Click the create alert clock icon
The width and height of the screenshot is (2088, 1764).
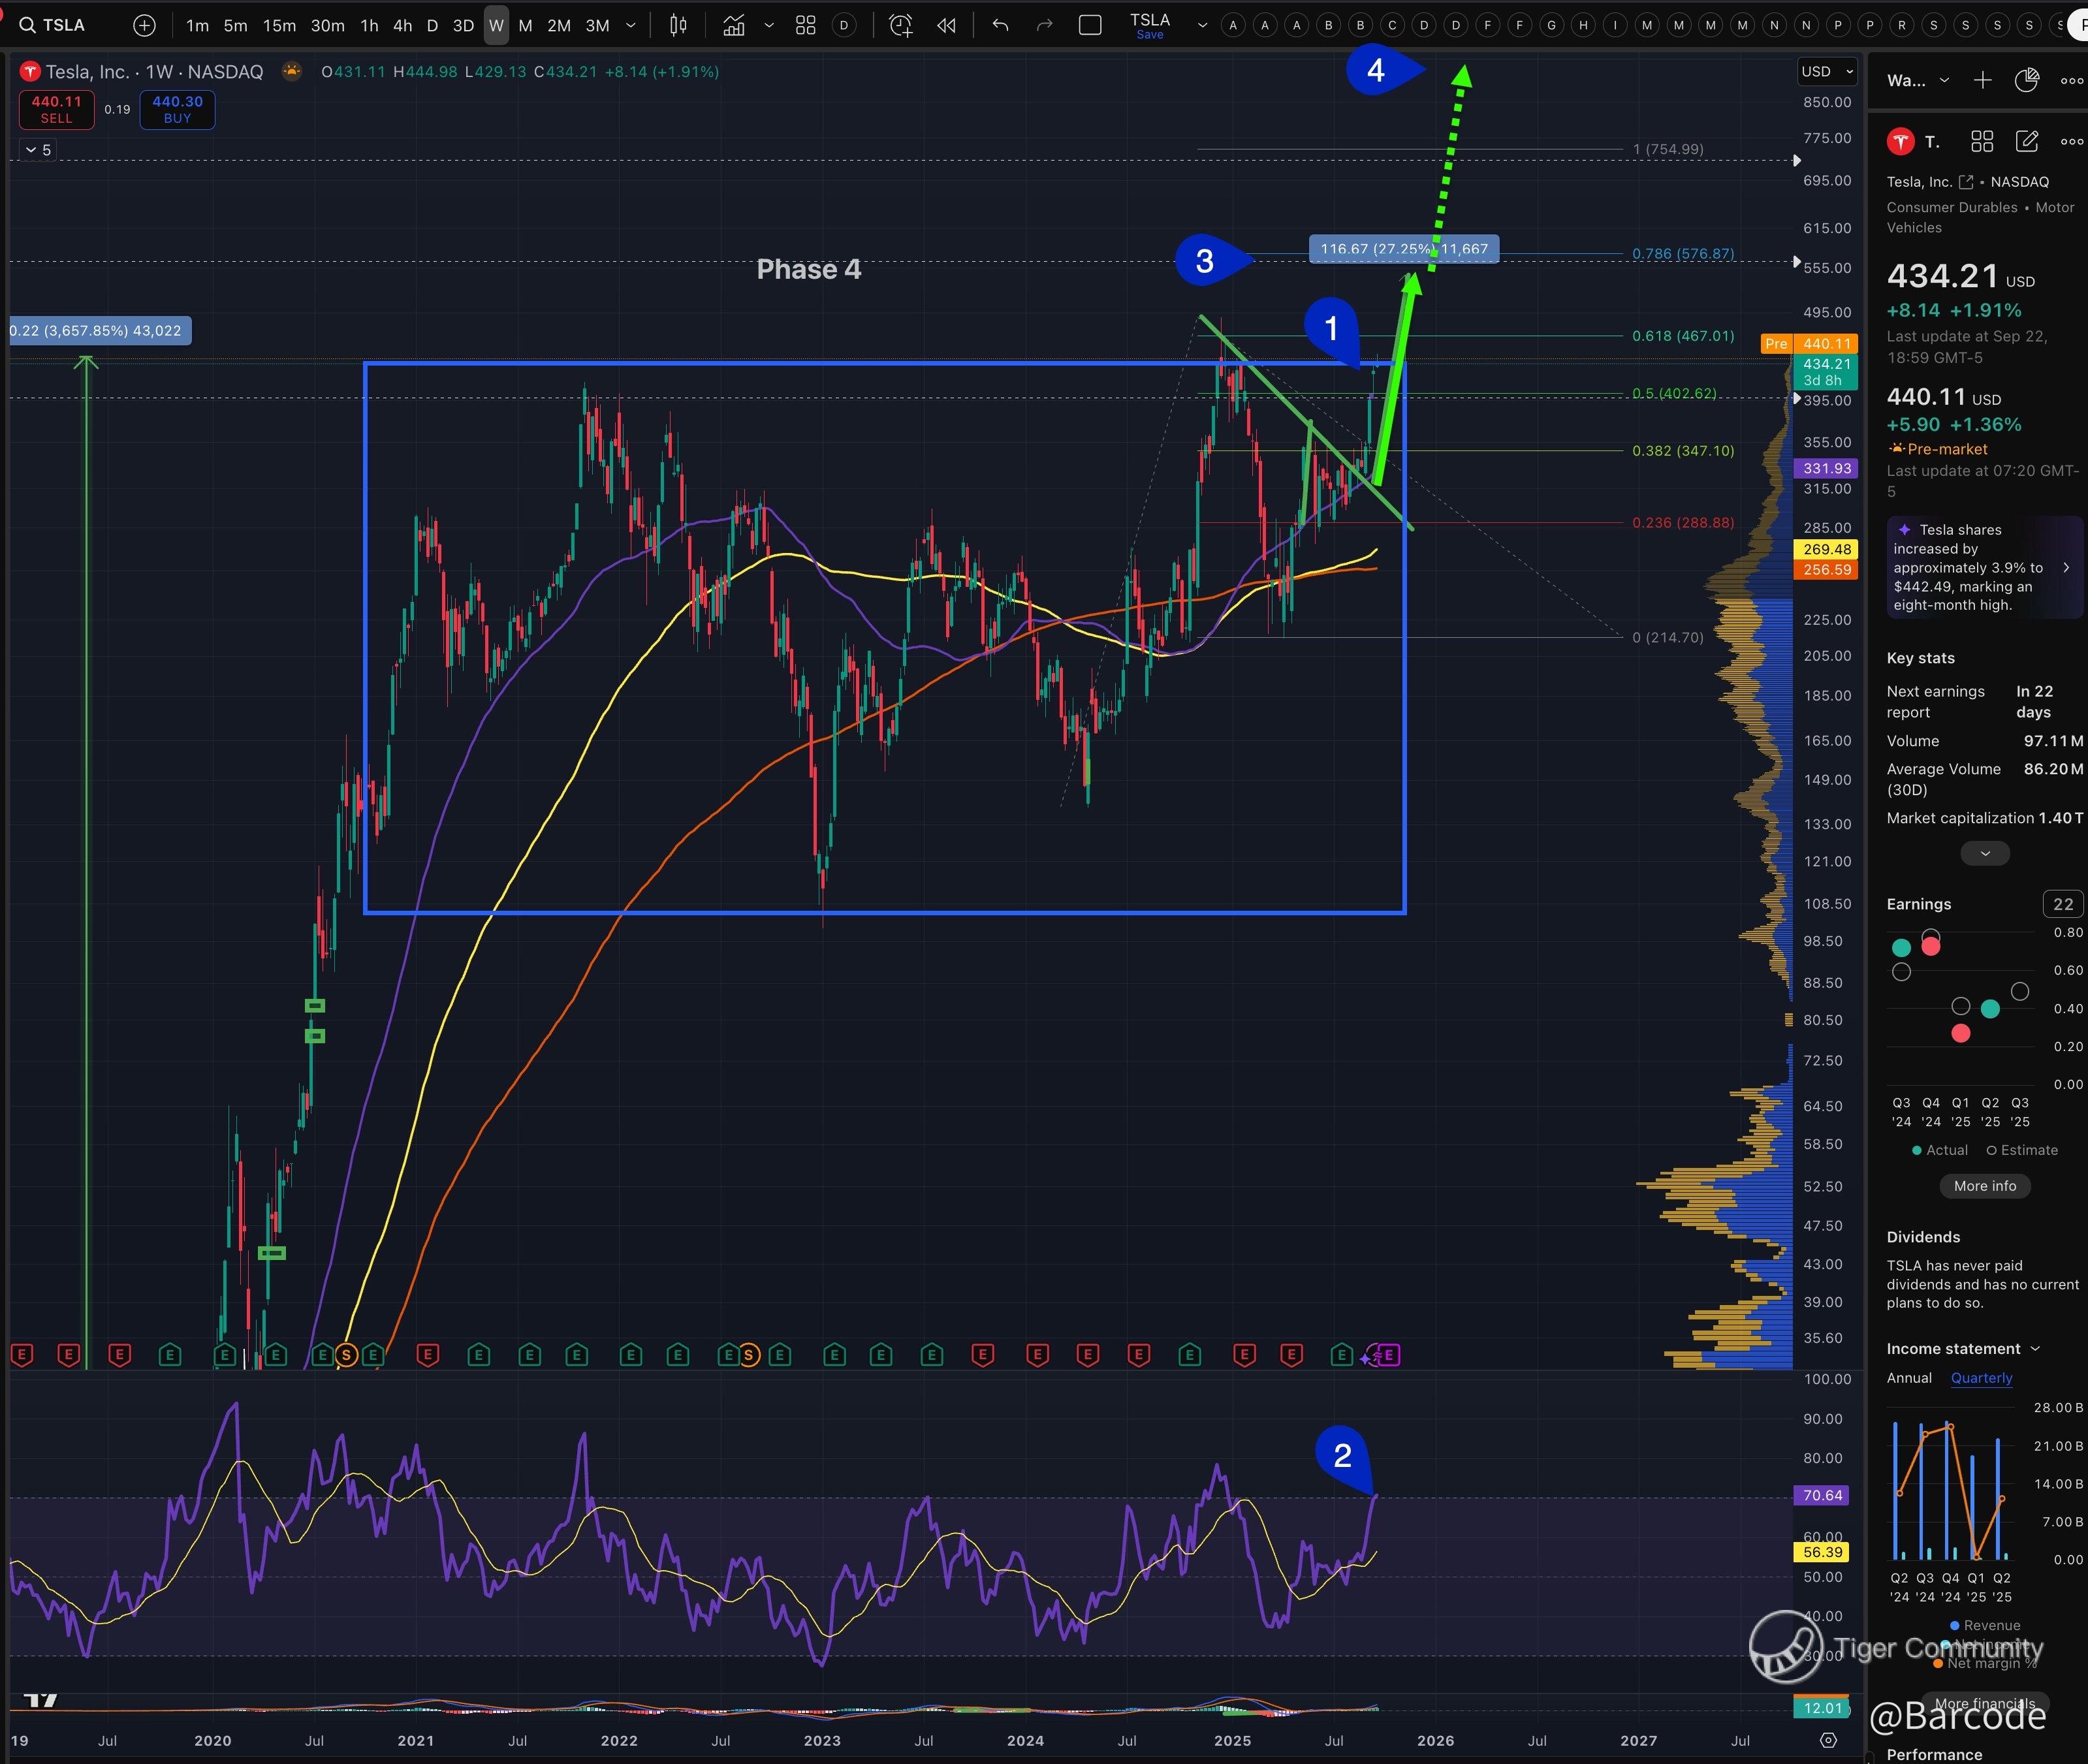point(900,25)
